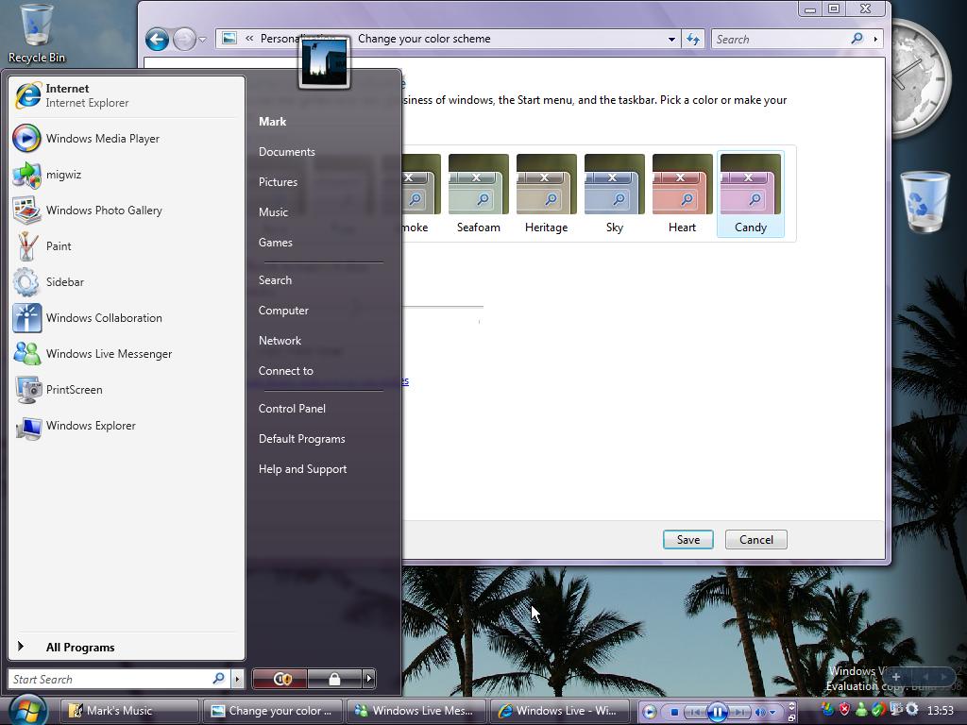Expand the arrow next to the lock button
Image resolution: width=967 pixels, height=725 pixels.
[x=367, y=679]
